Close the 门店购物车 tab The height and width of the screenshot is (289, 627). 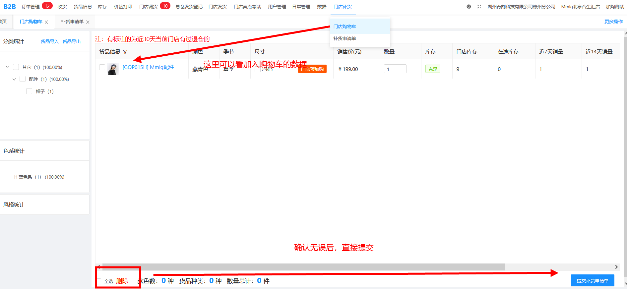(x=46, y=22)
